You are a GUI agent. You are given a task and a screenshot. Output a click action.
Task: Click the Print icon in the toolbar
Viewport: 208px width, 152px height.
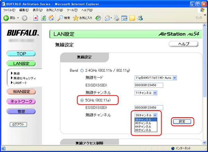(116, 18)
